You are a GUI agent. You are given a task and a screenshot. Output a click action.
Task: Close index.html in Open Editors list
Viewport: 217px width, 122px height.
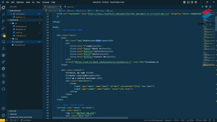coord(11,14)
